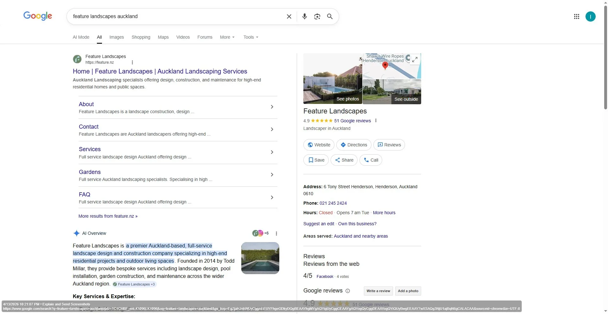Click the red map pin marker
This screenshot has width=608, height=314.
[385, 65]
